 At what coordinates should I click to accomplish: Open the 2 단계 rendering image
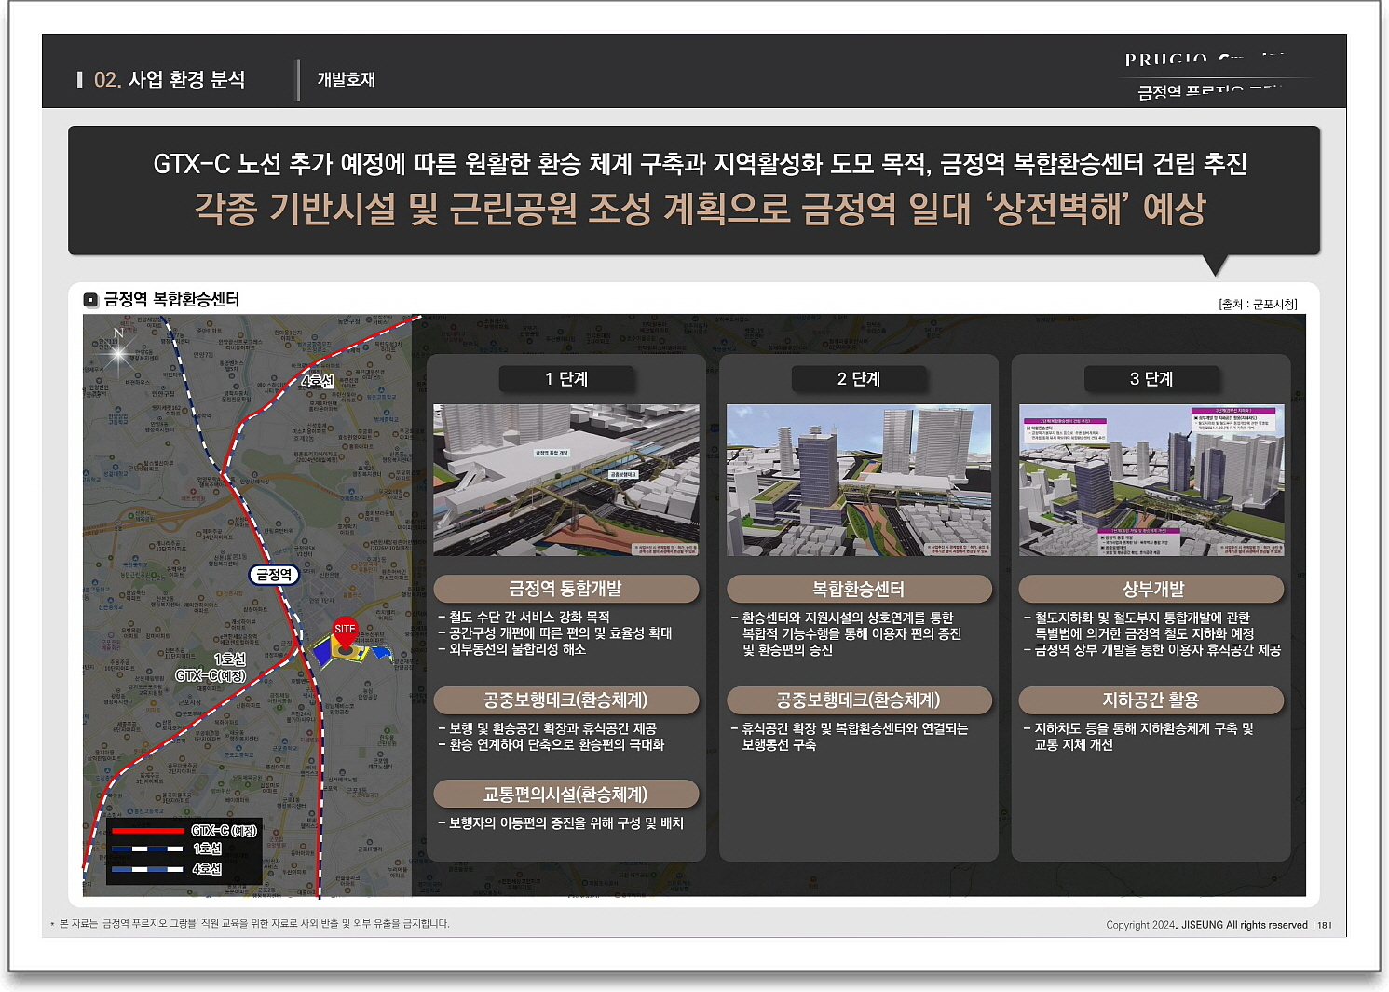pyautogui.click(x=859, y=480)
